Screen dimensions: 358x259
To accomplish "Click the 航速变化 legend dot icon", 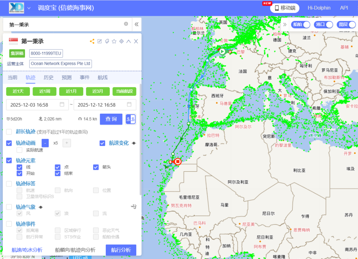I will point(134,143).
